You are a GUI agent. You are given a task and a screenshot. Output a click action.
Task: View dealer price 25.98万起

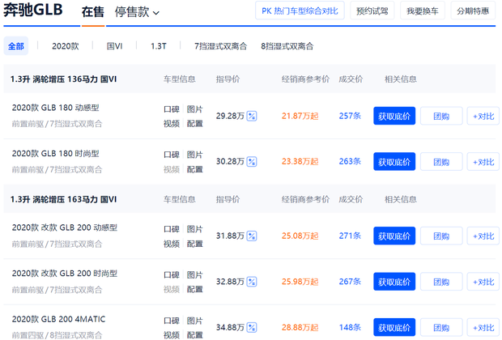click(x=300, y=282)
